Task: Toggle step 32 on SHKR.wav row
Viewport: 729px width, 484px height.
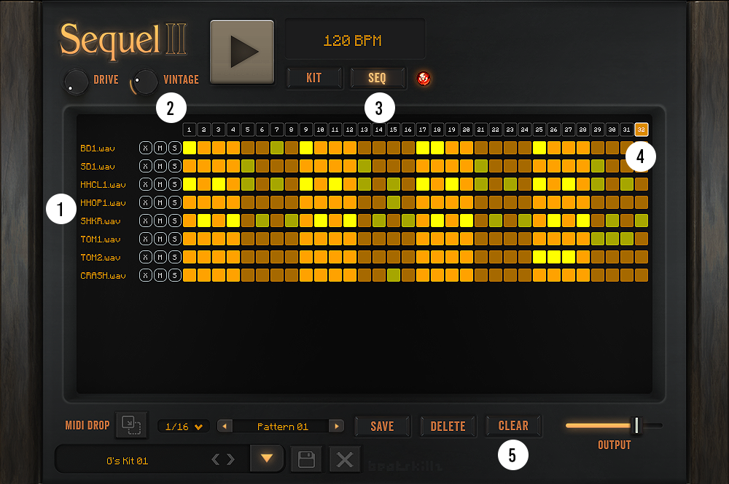Action: click(x=641, y=221)
